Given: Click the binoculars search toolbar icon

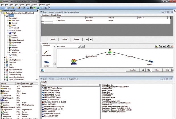Looking at the screenshot, I should tap(9, 8).
